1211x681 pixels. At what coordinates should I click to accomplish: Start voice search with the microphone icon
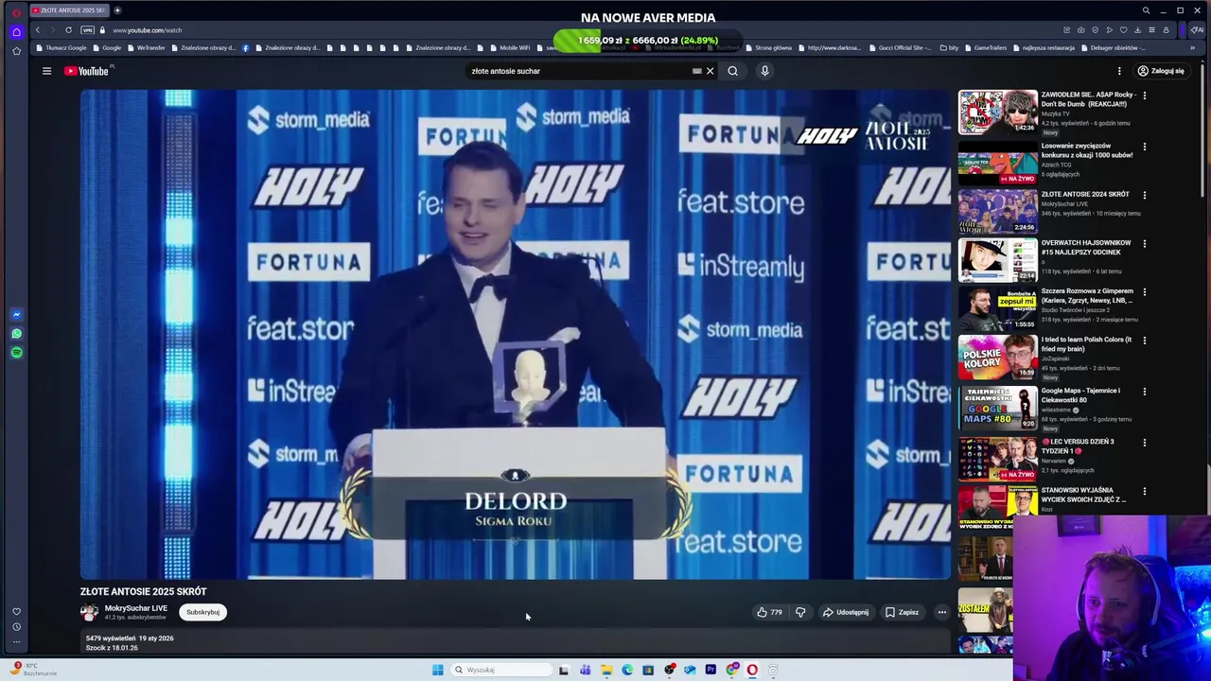pyautogui.click(x=764, y=71)
